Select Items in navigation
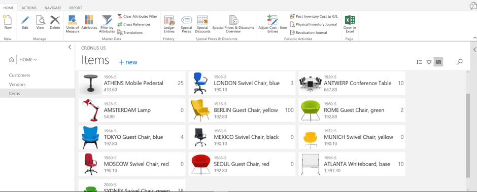The height and width of the screenshot is (192, 477). click(38, 94)
